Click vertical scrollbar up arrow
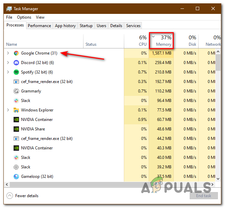Screen dimensions: 225x208 218,51
